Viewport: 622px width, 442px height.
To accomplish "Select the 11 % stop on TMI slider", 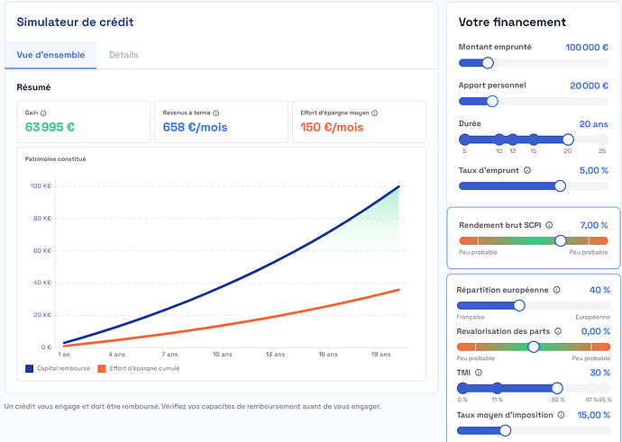I will pyautogui.click(x=497, y=388).
